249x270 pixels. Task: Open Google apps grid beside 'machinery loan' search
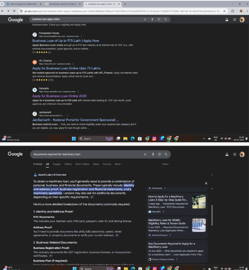pos(235,154)
